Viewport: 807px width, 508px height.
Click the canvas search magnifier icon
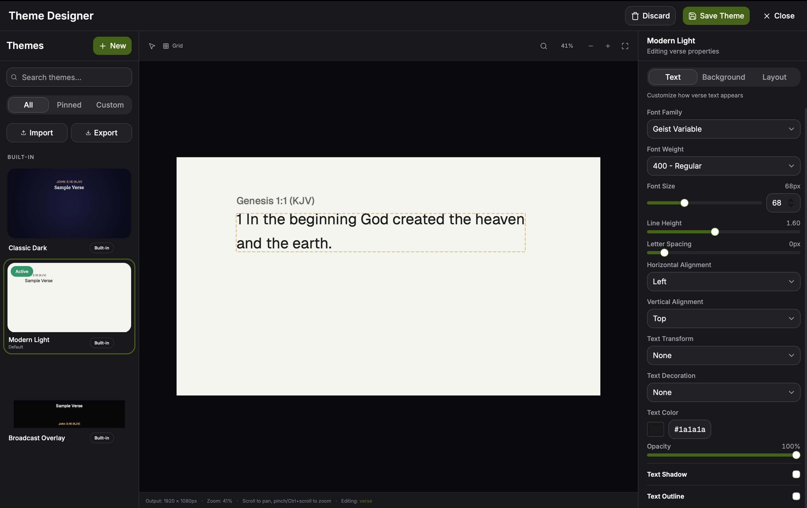[x=544, y=46]
